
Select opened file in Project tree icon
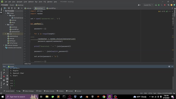click(x=9, y=8)
